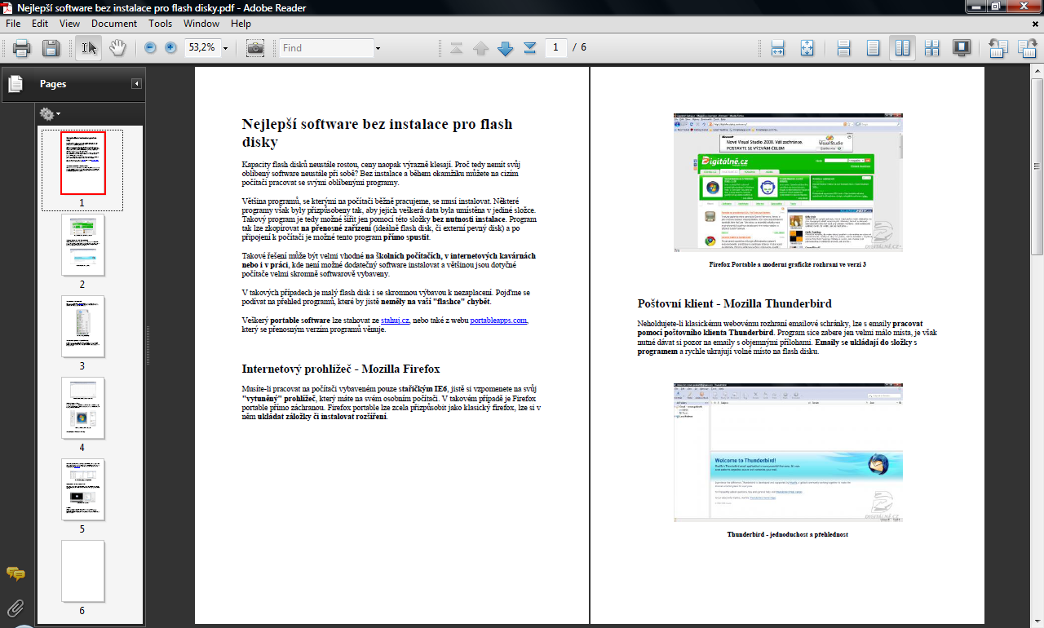Open the Attachments paperclip panel
The height and width of the screenshot is (628, 1044).
(15, 608)
